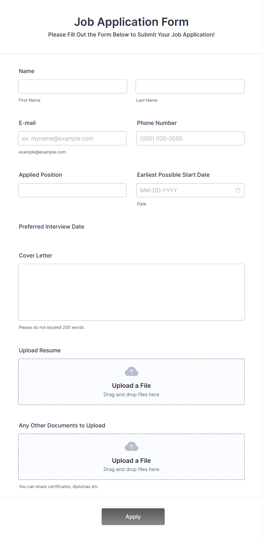This screenshot has height=539, width=263.
Task: Click the Earliest Possible Start Date label
Action: pyautogui.click(x=173, y=175)
